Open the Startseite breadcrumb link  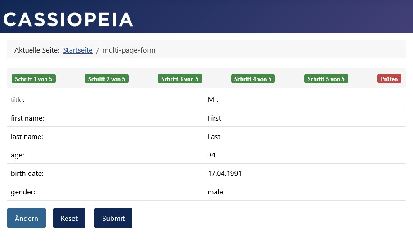[x=77, y=50]
